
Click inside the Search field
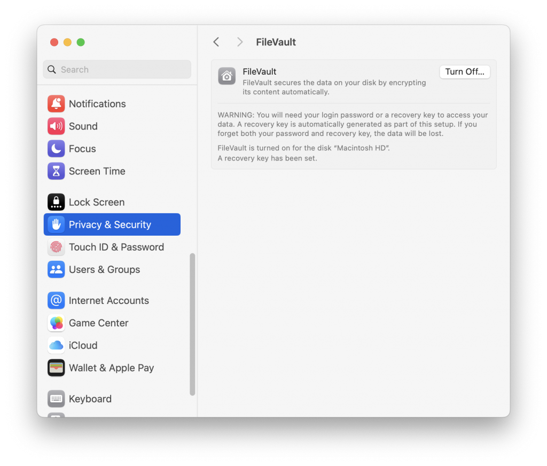coord(116,69)
